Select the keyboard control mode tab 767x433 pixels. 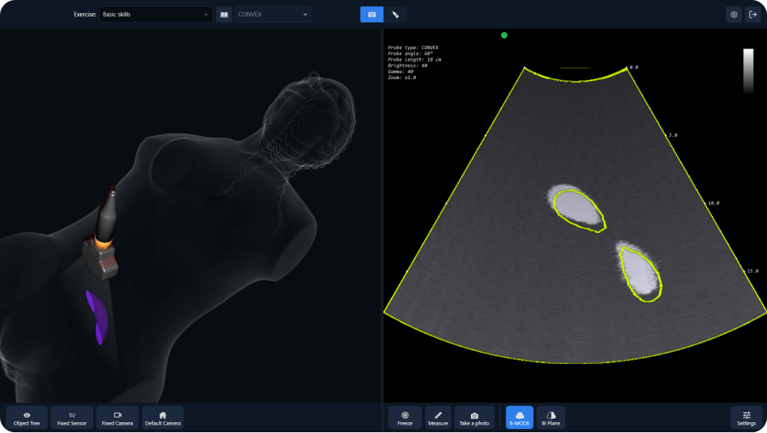[372, 15]
